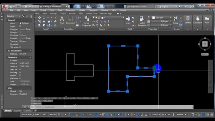Switch to the Layout1 tab

[x=17, y=111]
